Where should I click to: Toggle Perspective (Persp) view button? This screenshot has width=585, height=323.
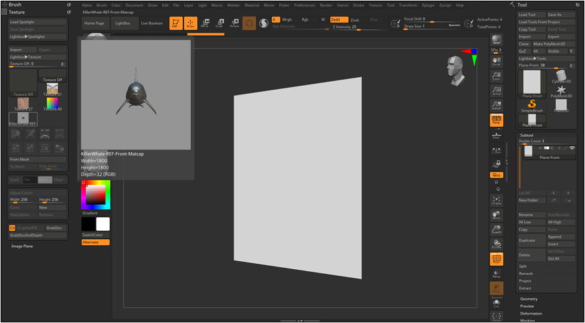click(497, 120)
